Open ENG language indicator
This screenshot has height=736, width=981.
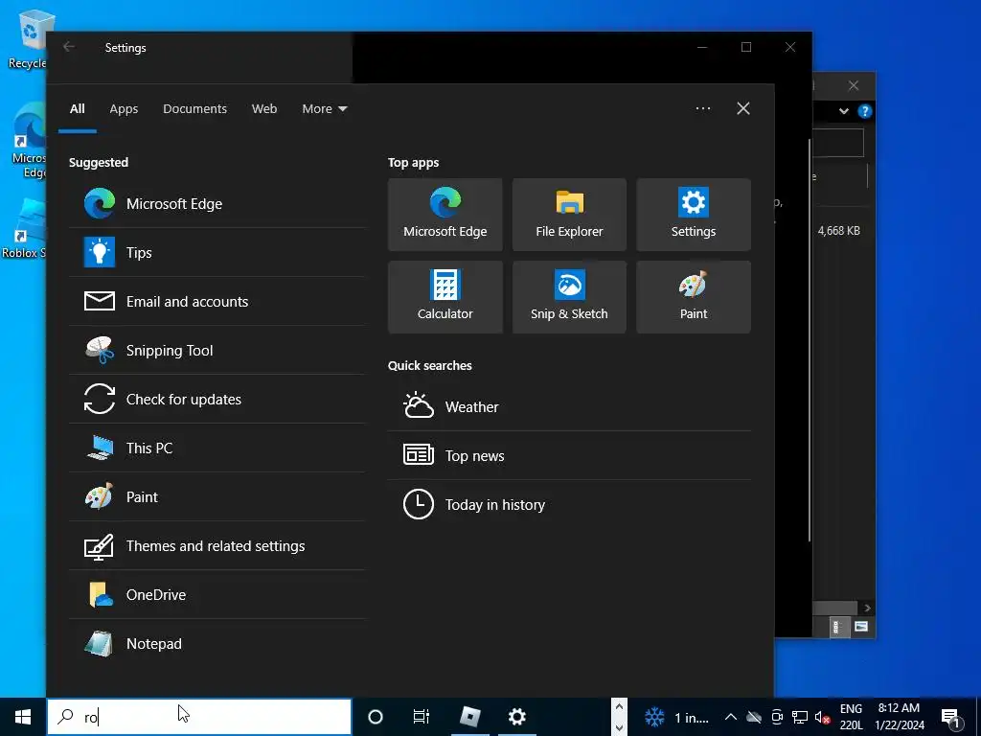(x=851, y=717)
